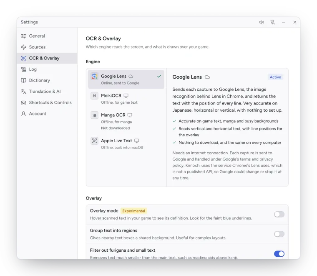Click the Shortcuts & Controls gamepad icon
Viewport: 317px width, 276px height.
click(x=23, y=102)
